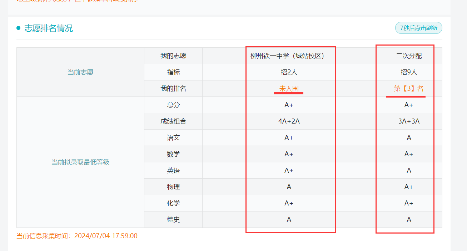Click the teal bullet before 志愿排名情况

(19, 28)
